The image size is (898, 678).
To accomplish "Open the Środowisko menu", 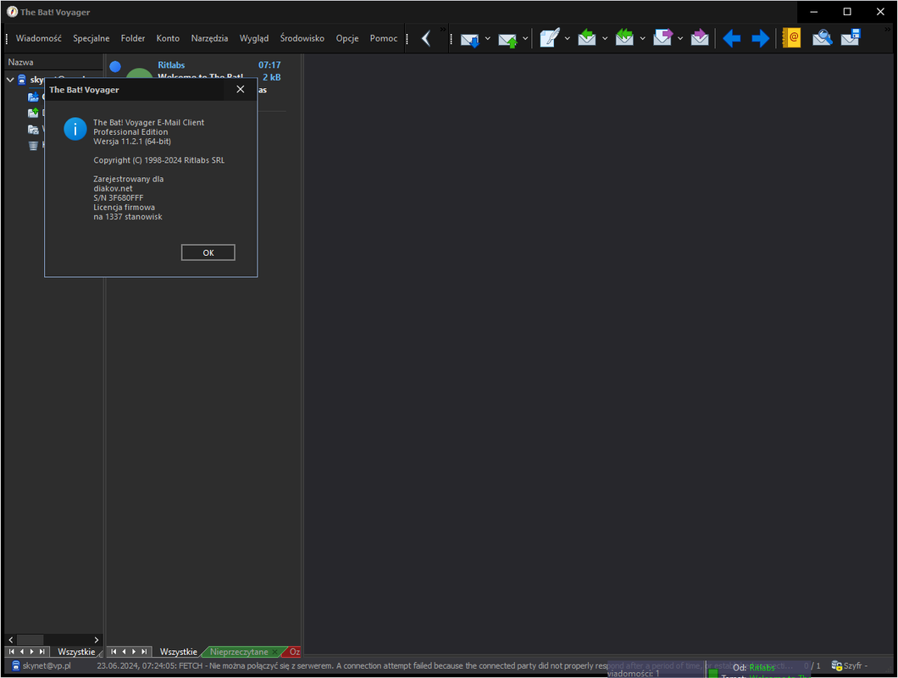I will tap(302, 38).
